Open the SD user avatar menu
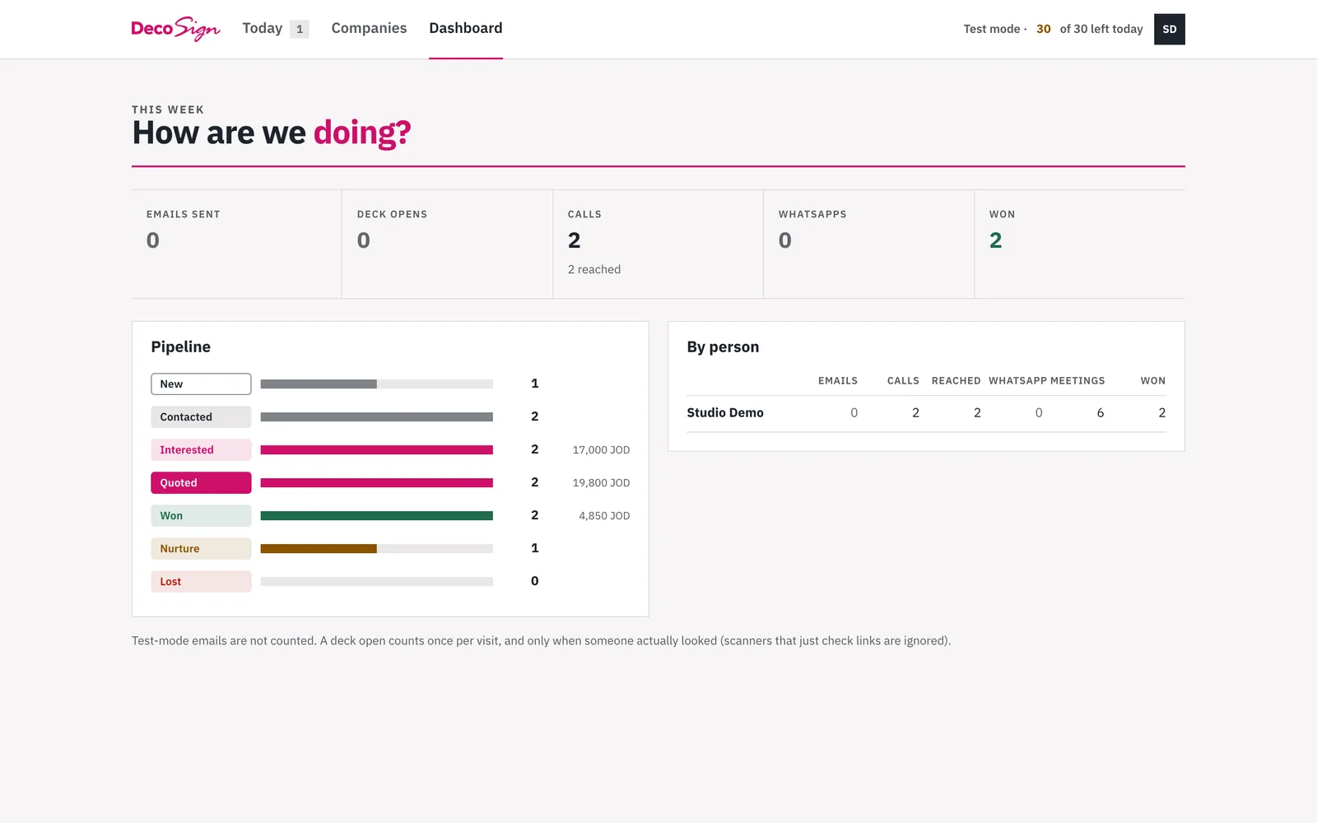This screenshot has width=1317, height=823. pos(1169,29)
